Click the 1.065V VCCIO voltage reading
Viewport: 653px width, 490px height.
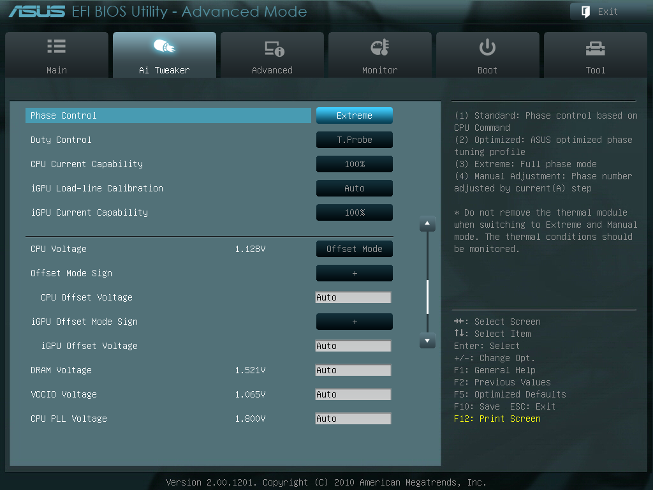click(250, 394)
